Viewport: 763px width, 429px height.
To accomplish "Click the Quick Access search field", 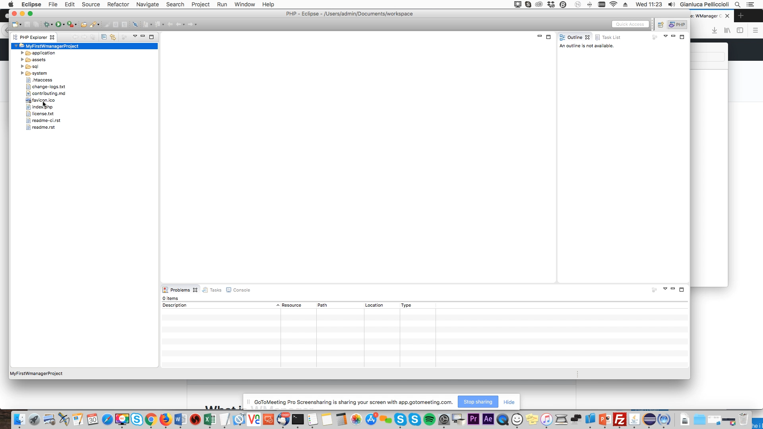I will tap(630, 25).
